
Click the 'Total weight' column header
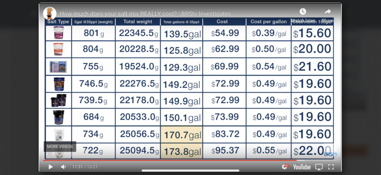138,21
